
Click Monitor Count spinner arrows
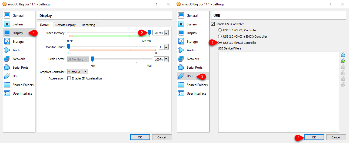[x=166, y=47]
